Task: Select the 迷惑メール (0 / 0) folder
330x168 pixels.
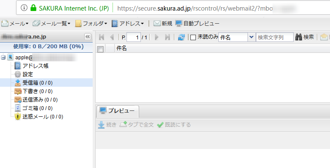Action: coord(39,117)
